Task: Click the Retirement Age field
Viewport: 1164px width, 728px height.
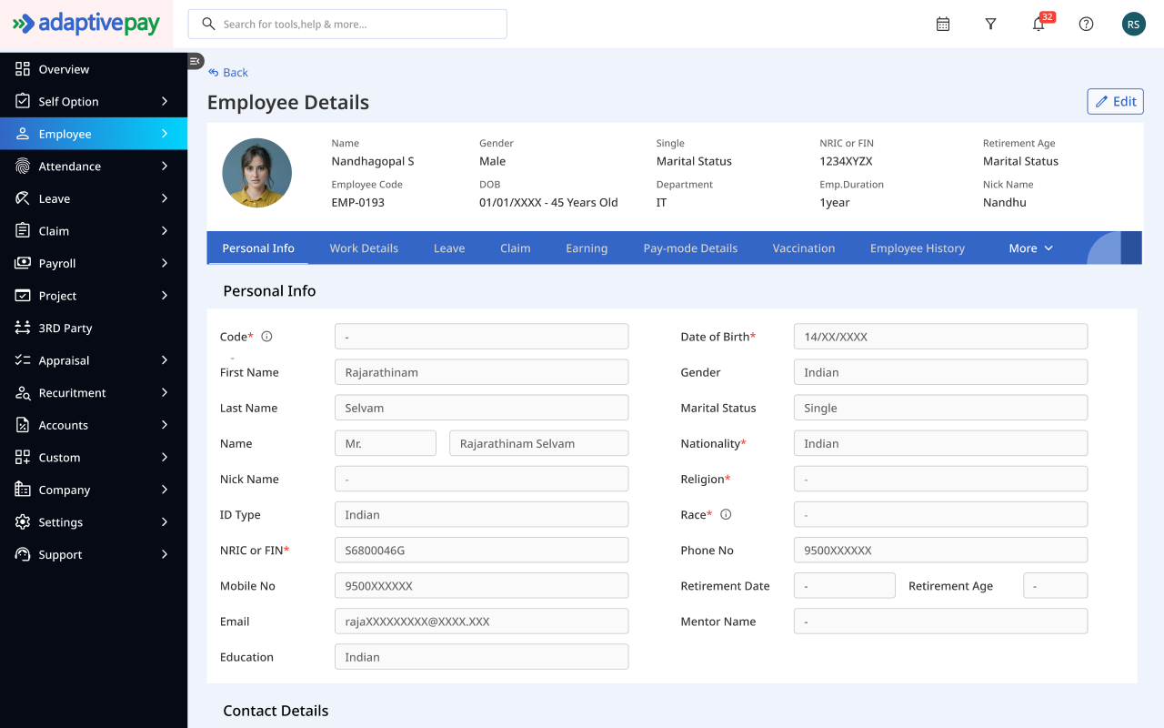Action: click(1055, 585)
